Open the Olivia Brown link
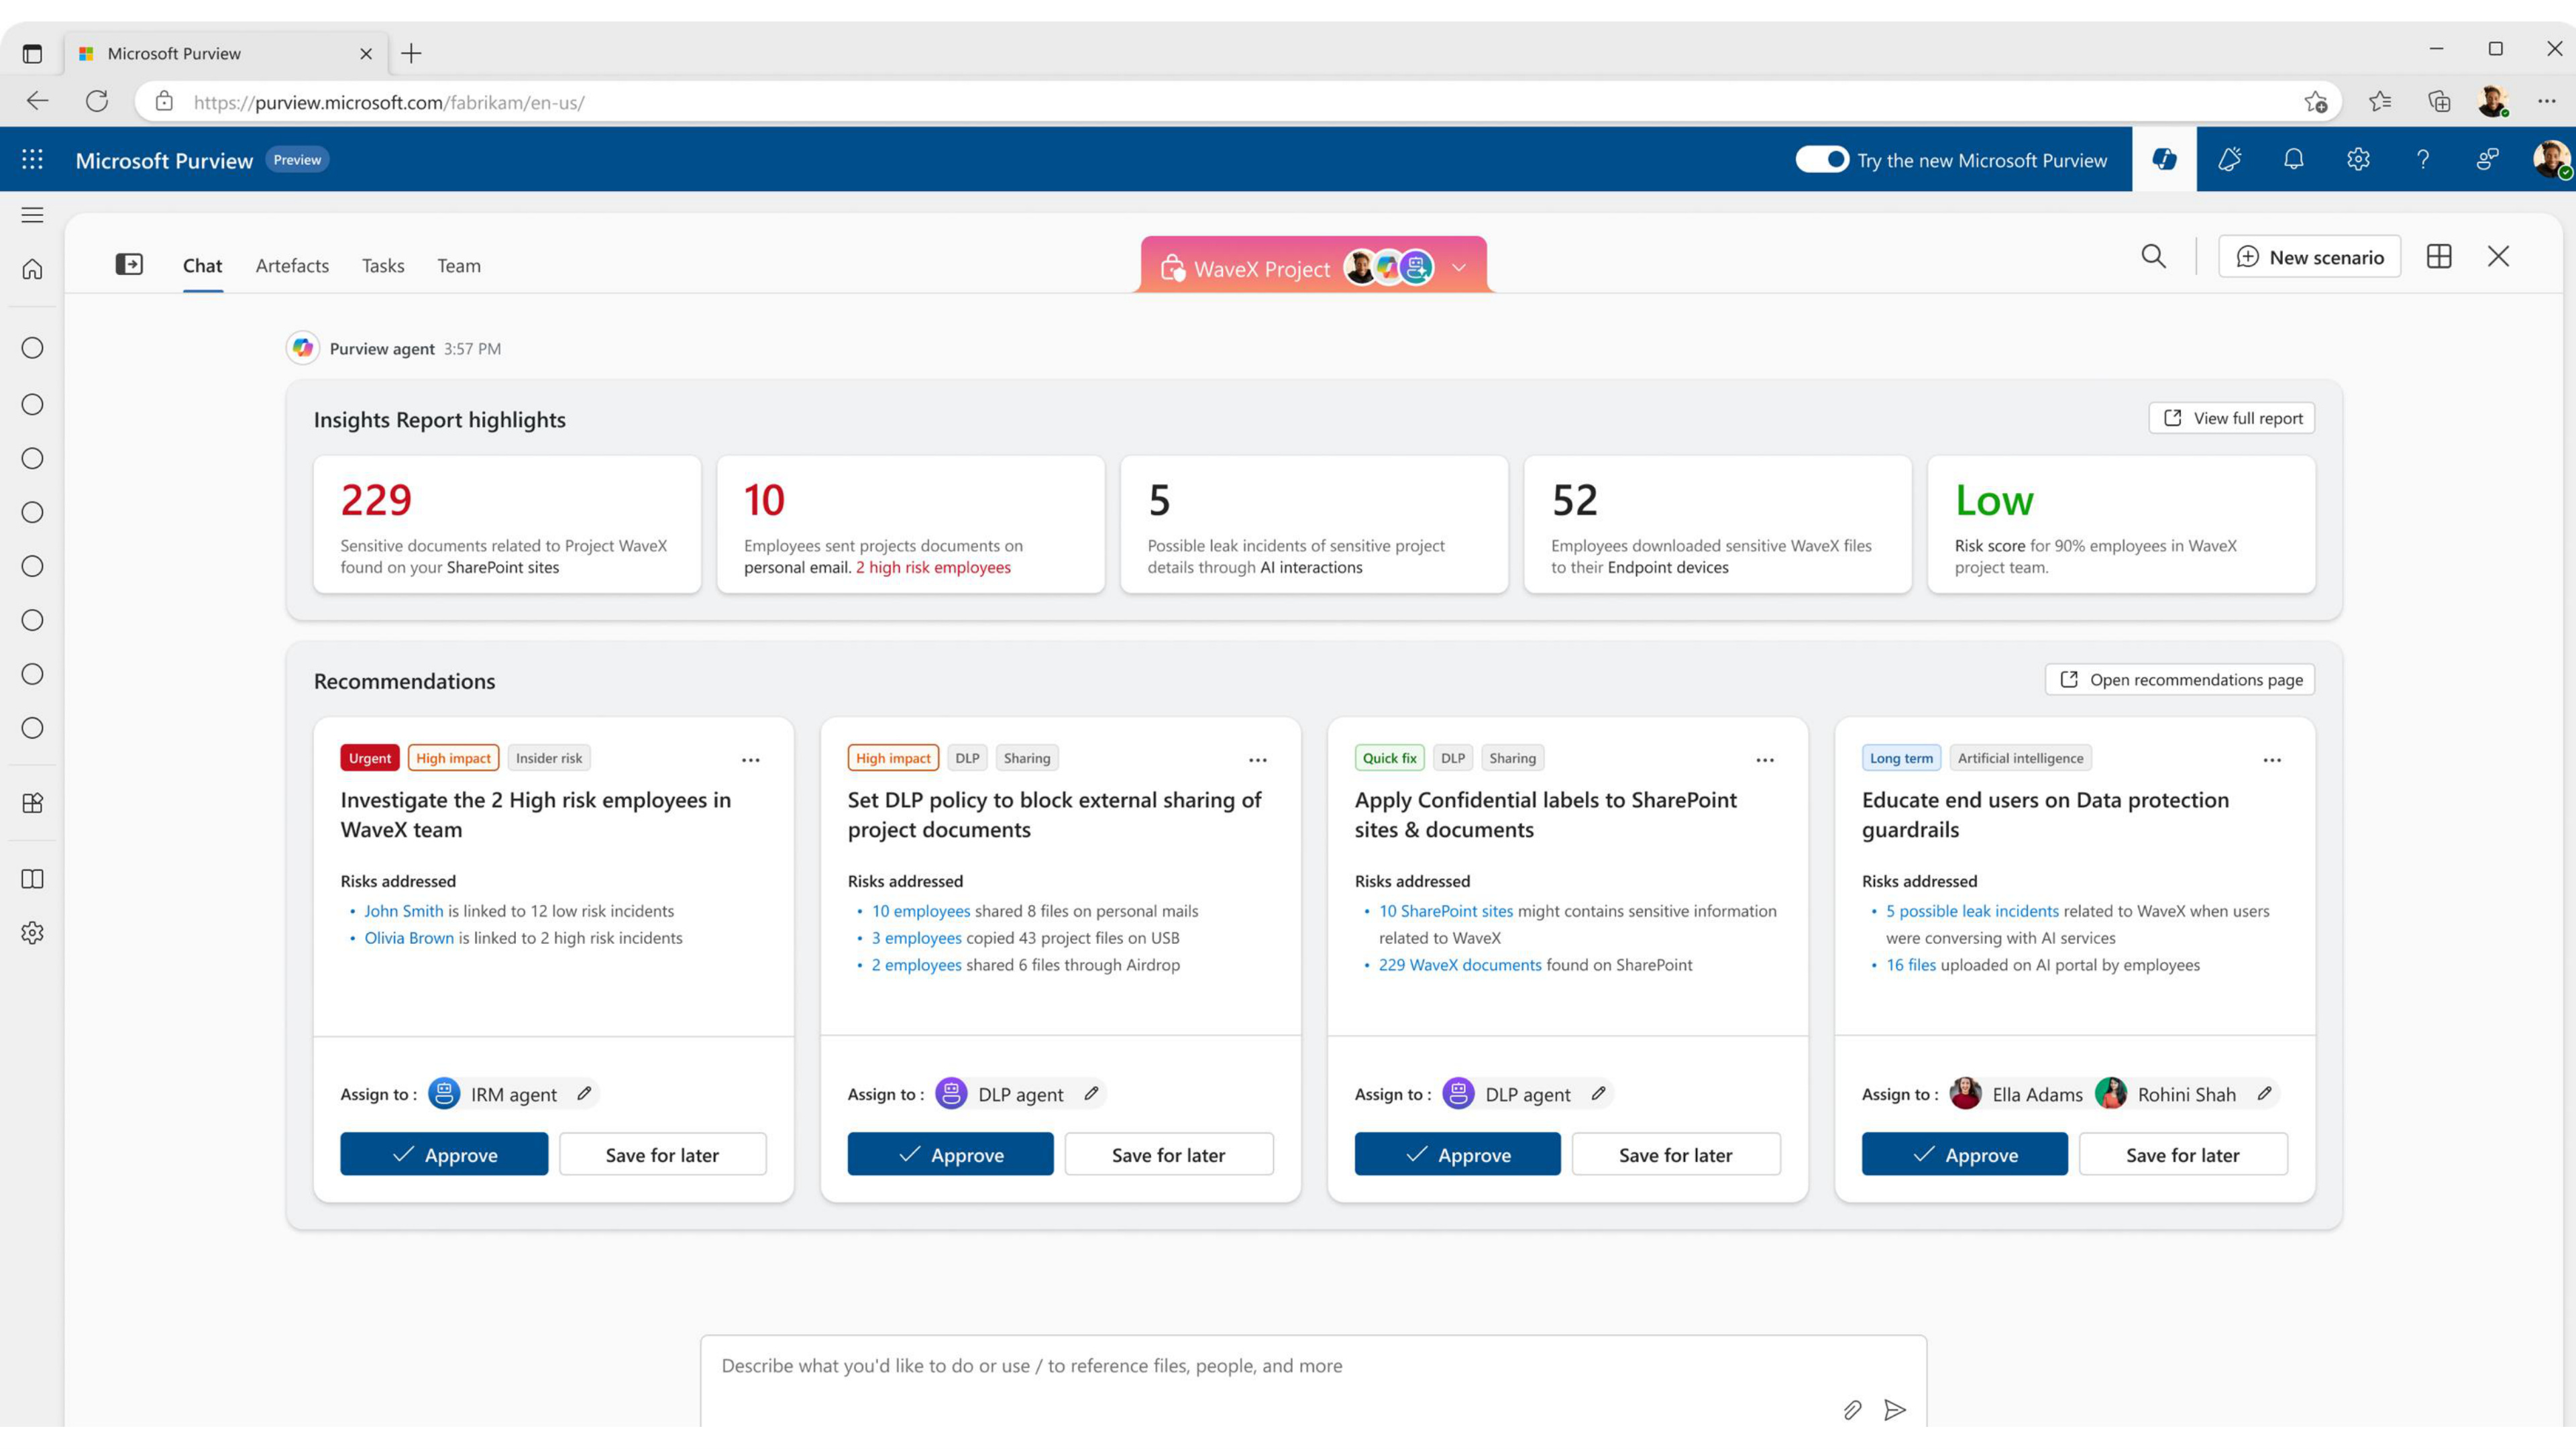 point(409,938)
